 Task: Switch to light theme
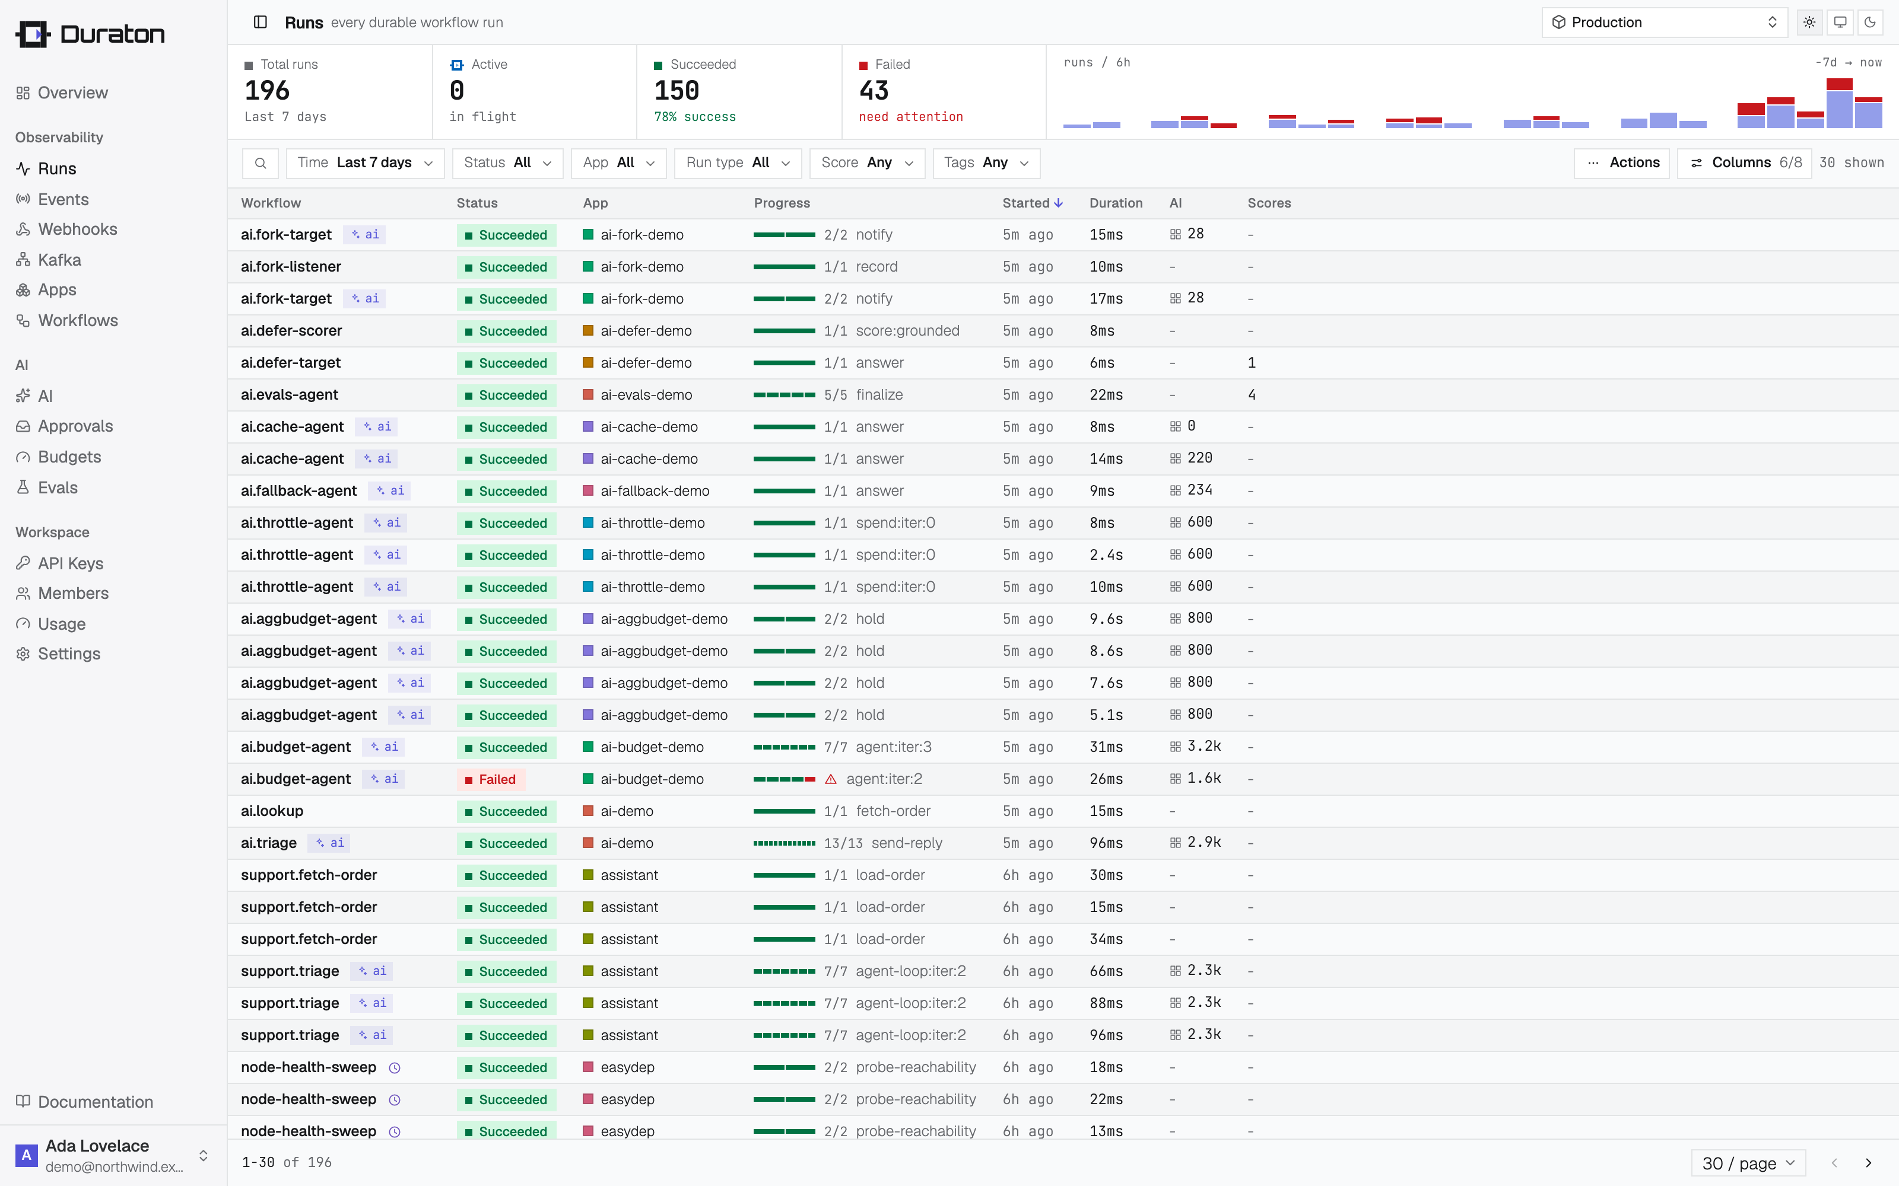click(x=1809, y=22)
